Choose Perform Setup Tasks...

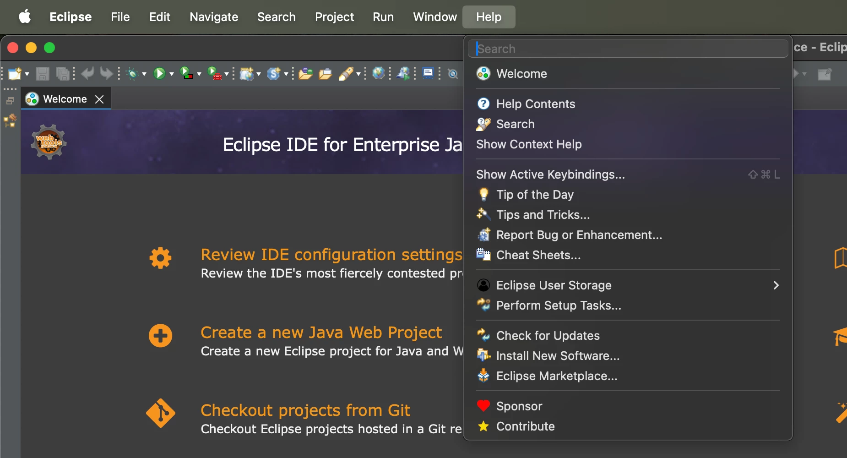point(628,305)
